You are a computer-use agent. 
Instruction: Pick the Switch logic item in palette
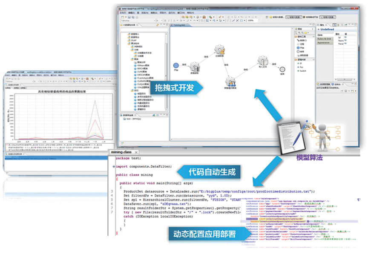tap(302, 71)
